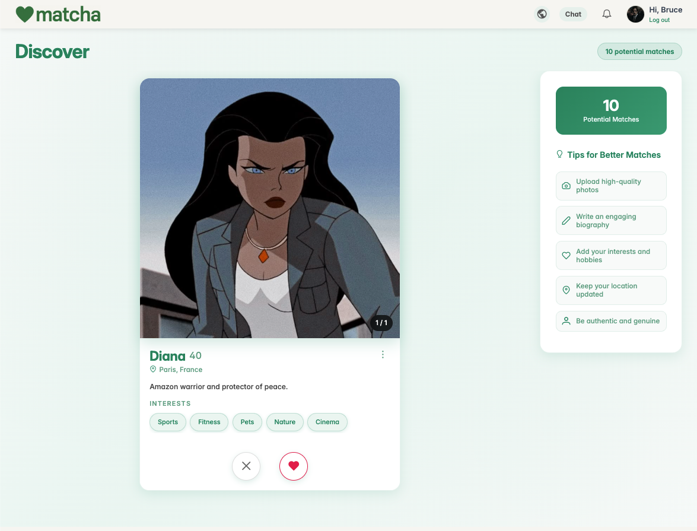
Task: Click the globe icon in header
Action: [541, 14]
